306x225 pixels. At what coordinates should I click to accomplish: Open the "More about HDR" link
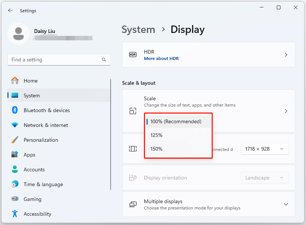coord(161,58)
